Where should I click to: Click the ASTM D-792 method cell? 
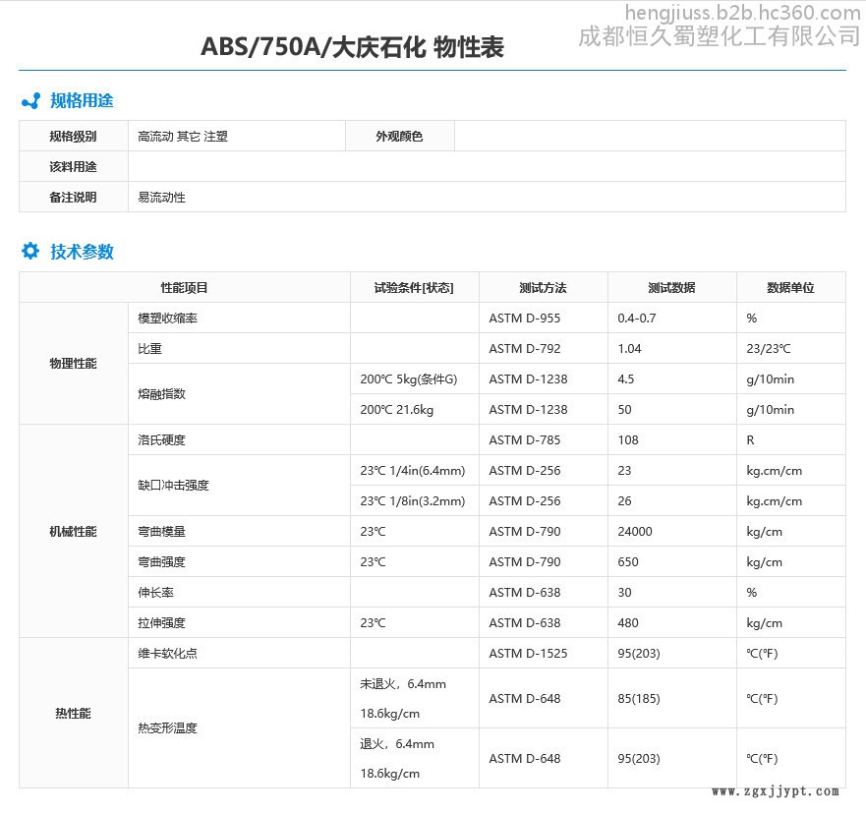click(544, 348)
